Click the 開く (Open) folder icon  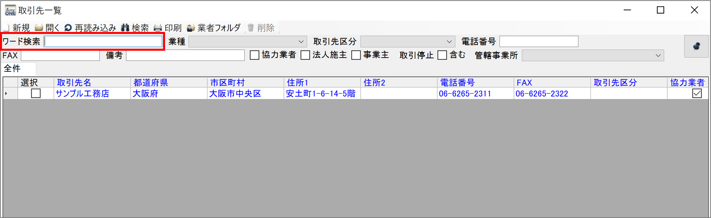click(39, 28)
